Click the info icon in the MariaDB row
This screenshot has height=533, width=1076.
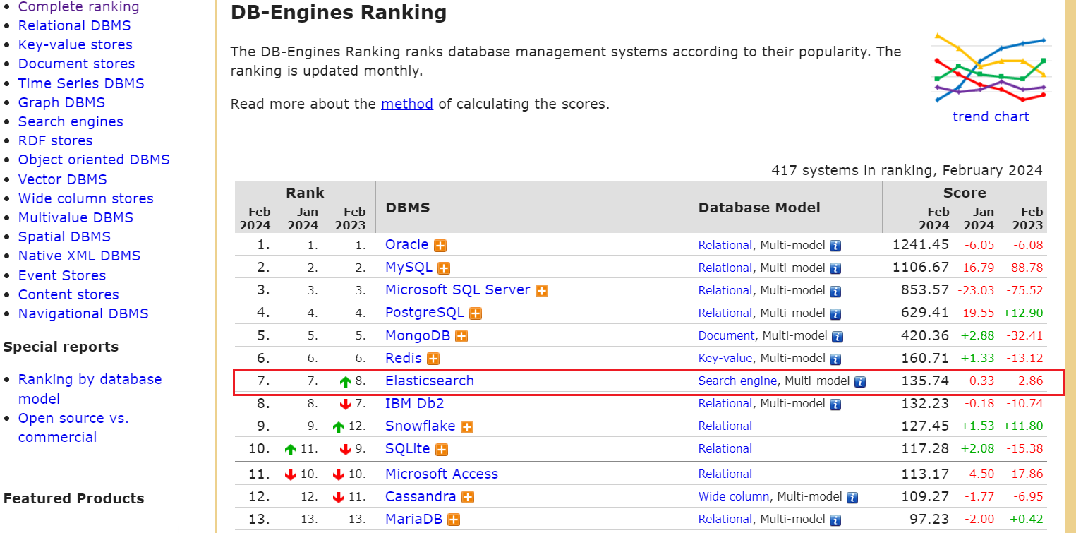[835, 520]
